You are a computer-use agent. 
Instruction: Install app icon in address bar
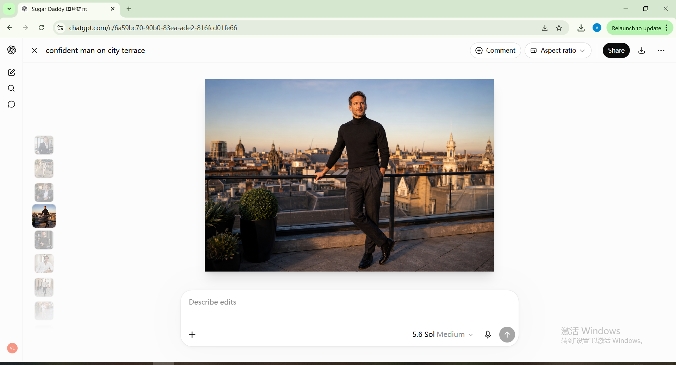point(545,28)
